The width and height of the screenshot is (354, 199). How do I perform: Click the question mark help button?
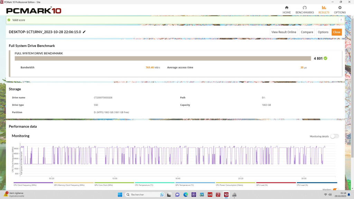point(341,20)
